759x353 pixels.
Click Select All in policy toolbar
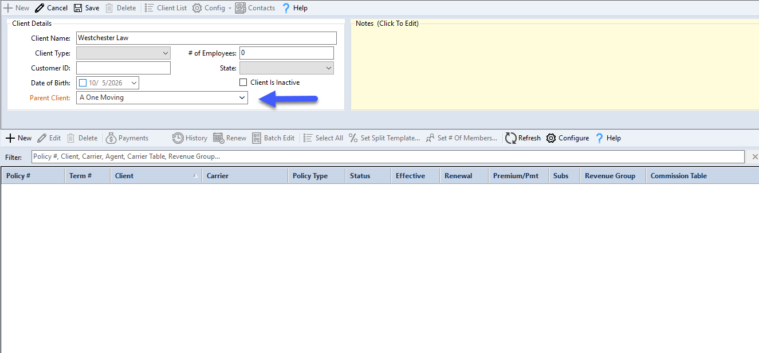[x=323, y=138]
